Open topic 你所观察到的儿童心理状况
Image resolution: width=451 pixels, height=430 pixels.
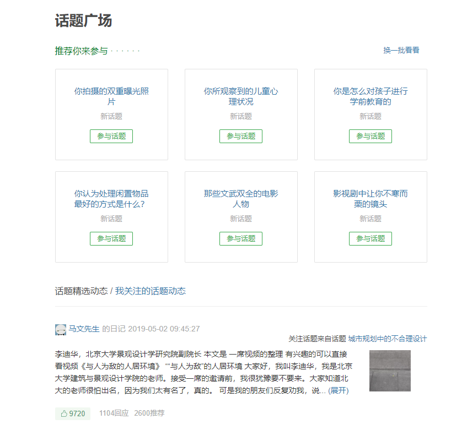pos(241,96)
